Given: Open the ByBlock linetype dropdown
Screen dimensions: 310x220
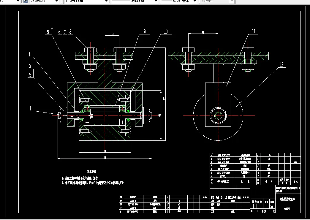Looking at the screenshot, I should click(x=156, y=1).
